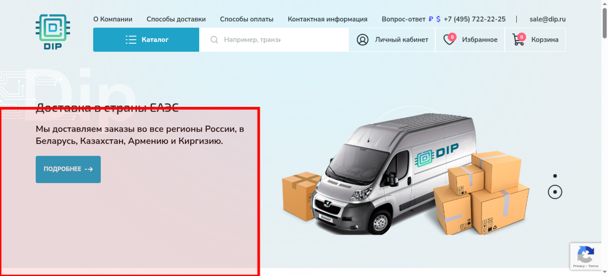Select the circled active slider dot

point(555,192)
